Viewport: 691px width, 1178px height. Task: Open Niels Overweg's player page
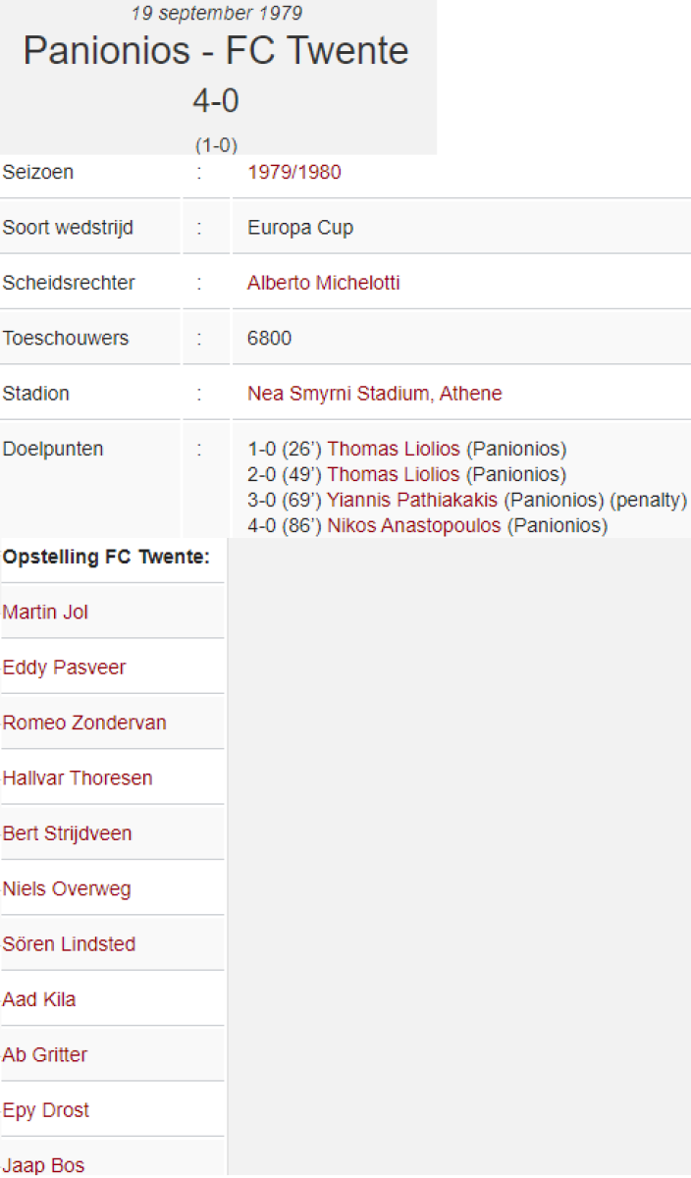(66, 889)
